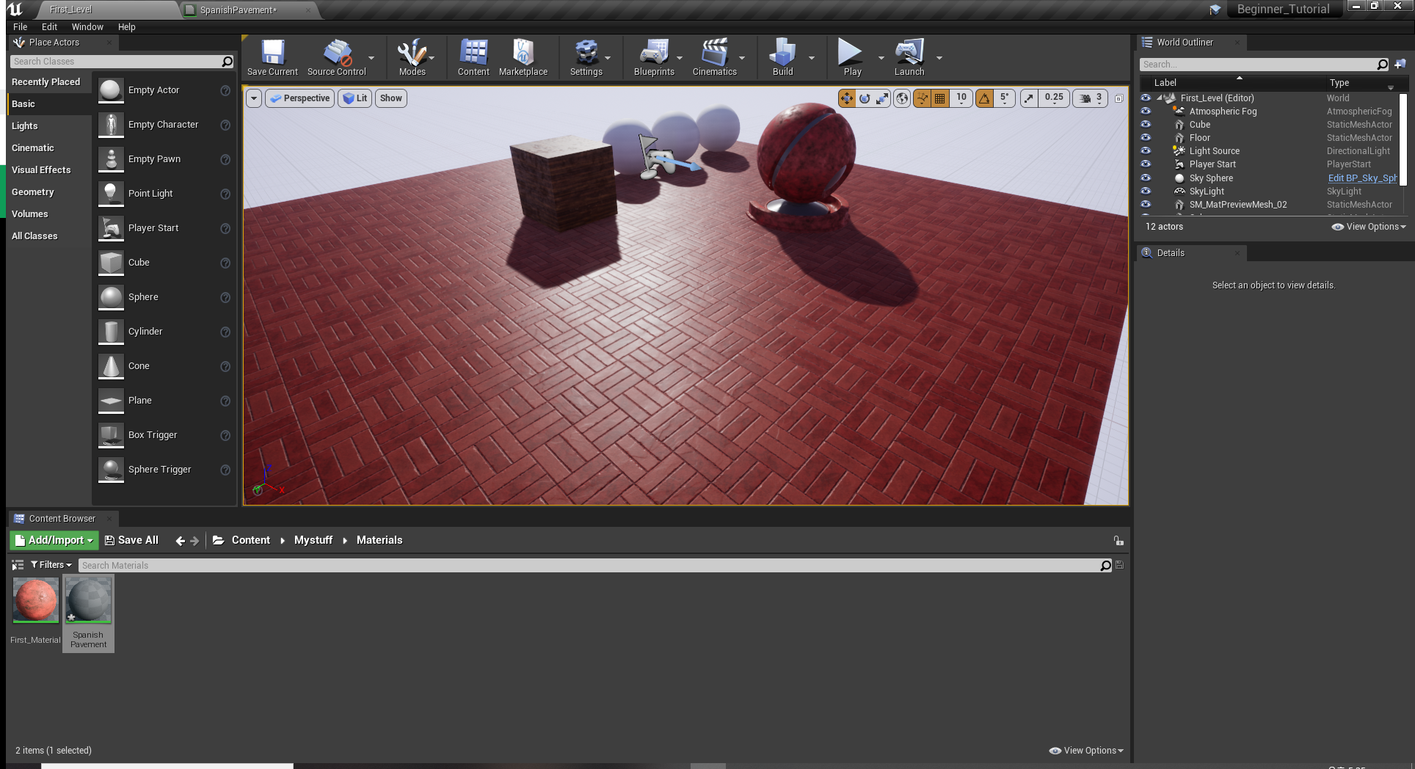The width and height of the screenshot is (1415, 769).
Task: Select the scale gizmo tool
Action: point(882,98)
